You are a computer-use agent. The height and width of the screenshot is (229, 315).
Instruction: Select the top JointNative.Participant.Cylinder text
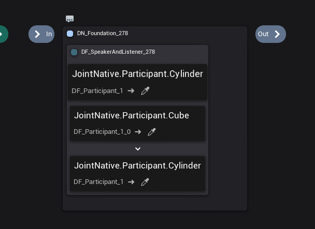tap(137, 74)
